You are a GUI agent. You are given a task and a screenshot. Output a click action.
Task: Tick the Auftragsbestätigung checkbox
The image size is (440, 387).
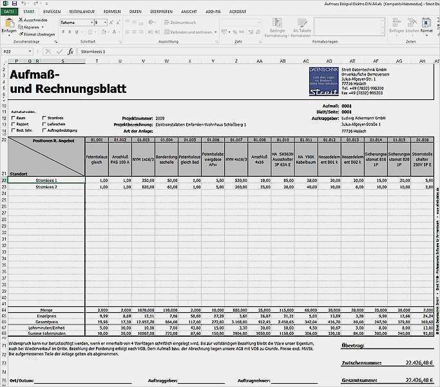click(x=44, y=131)
